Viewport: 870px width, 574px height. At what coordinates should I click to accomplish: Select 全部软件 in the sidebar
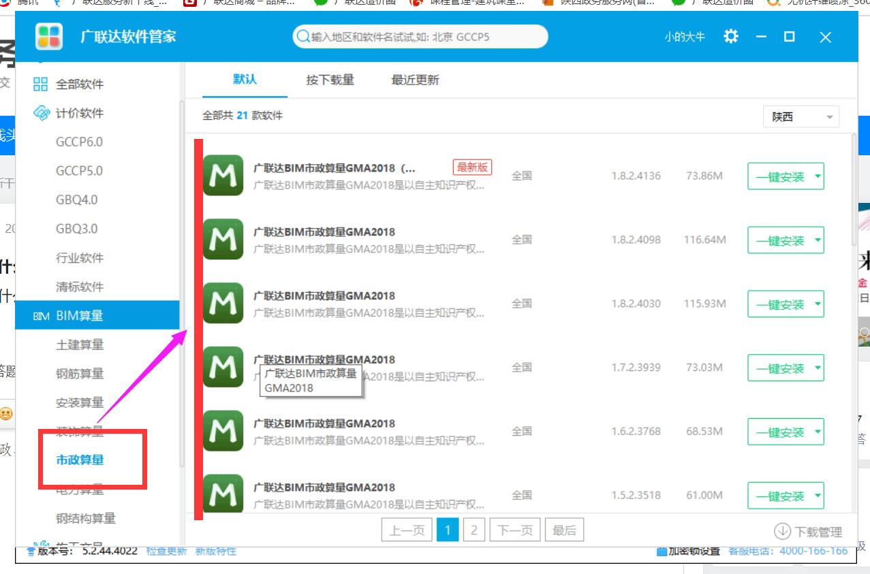[80, 84]
